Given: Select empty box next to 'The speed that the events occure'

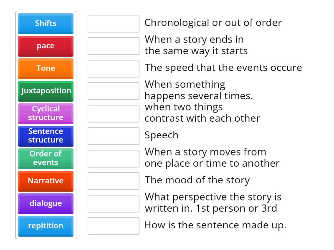Looking at the screenshot, I should pyautogui.click(x=113, y=68).
